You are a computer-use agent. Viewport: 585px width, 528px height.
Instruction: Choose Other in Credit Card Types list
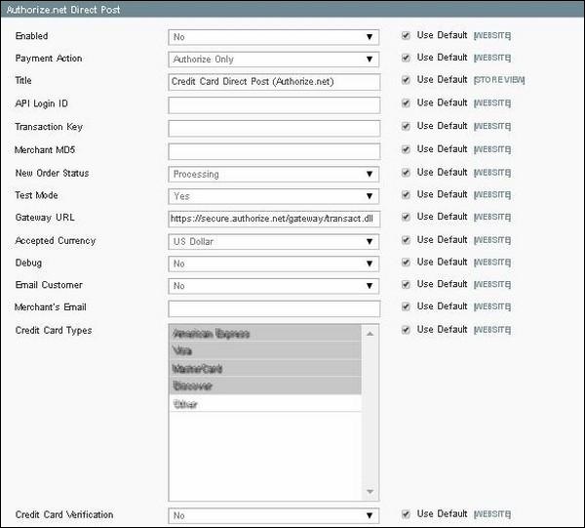(264, 403)
